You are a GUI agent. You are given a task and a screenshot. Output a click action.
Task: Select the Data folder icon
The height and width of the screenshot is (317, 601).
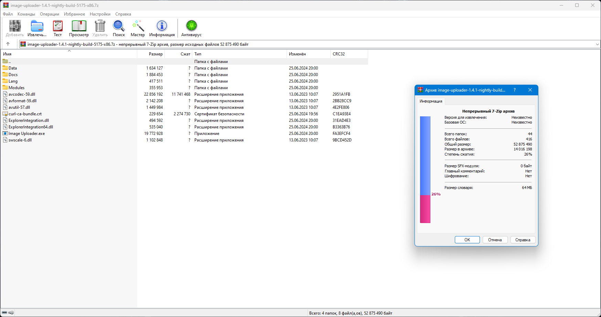point(5,68)
